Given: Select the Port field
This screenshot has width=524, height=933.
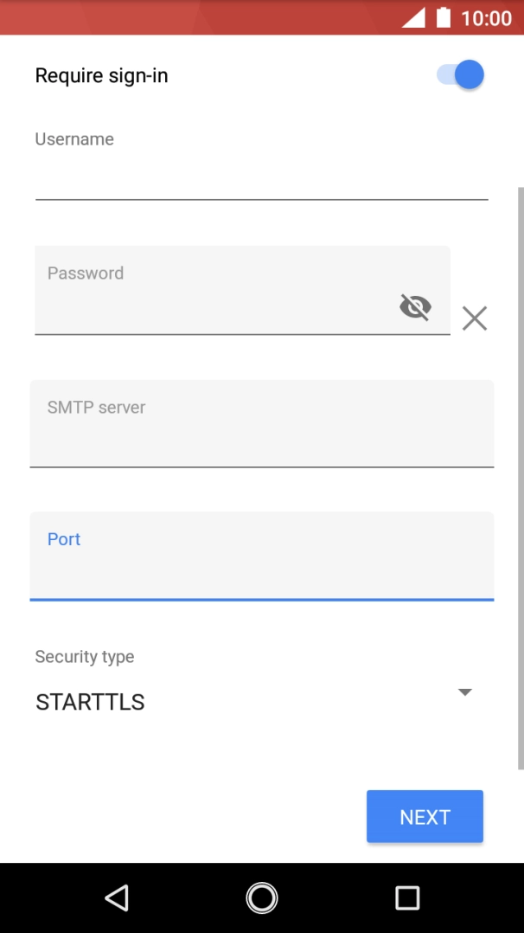Looking at the screenshot, I should coord(259,557).
